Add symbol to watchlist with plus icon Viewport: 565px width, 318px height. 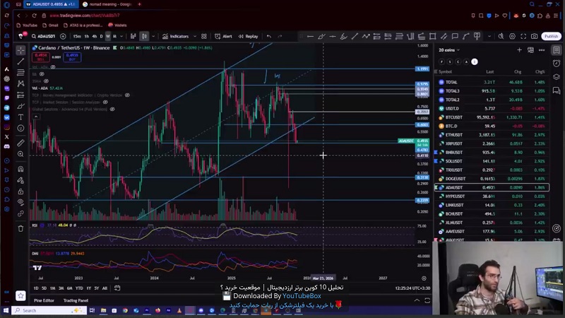coord(519,50)
